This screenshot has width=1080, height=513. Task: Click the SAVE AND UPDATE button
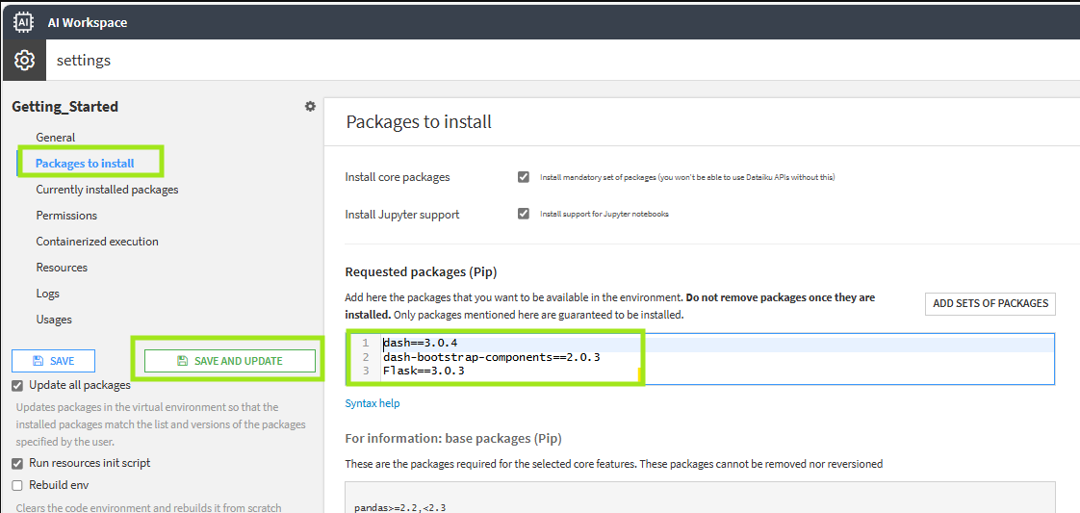(230, 361)
